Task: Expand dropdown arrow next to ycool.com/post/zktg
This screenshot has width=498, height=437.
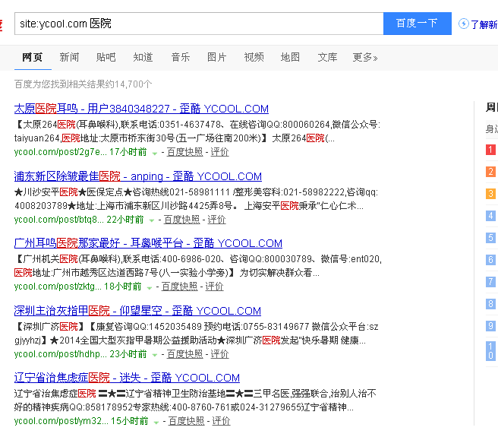Action: (x=150, y=287)
